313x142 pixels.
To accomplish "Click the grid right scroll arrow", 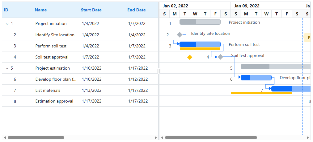I will tap(156, 138).
